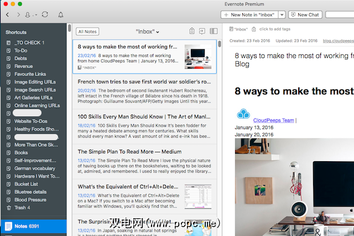Screen dimensions: 354x236
Task: Click the spreadsheet thumbnail in Ctrl+Alt+Delete note
Action: tap(198, 197)
